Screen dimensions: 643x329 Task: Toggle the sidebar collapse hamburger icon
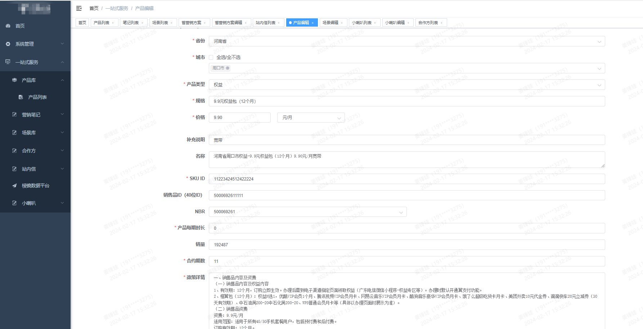tap(79, 8)
